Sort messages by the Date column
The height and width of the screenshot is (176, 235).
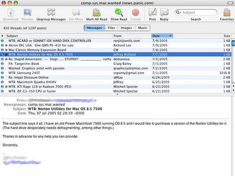click(x=161, y=36)
